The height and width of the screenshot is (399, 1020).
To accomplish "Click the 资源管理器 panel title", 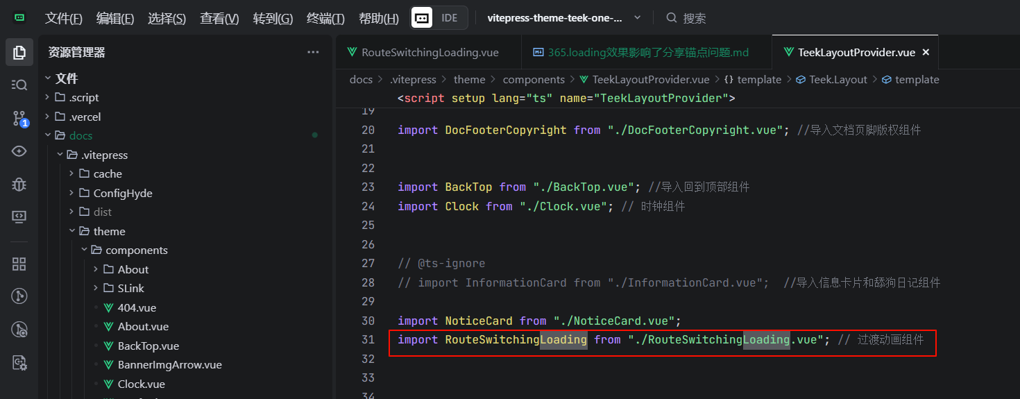I will click(76, 52).
